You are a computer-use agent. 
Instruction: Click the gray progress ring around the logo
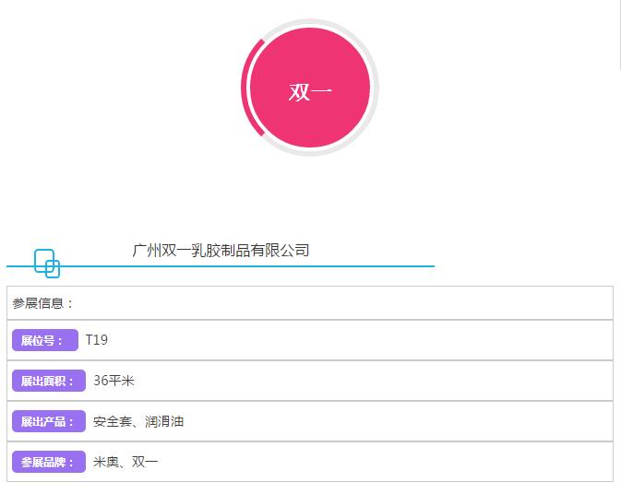374,88
